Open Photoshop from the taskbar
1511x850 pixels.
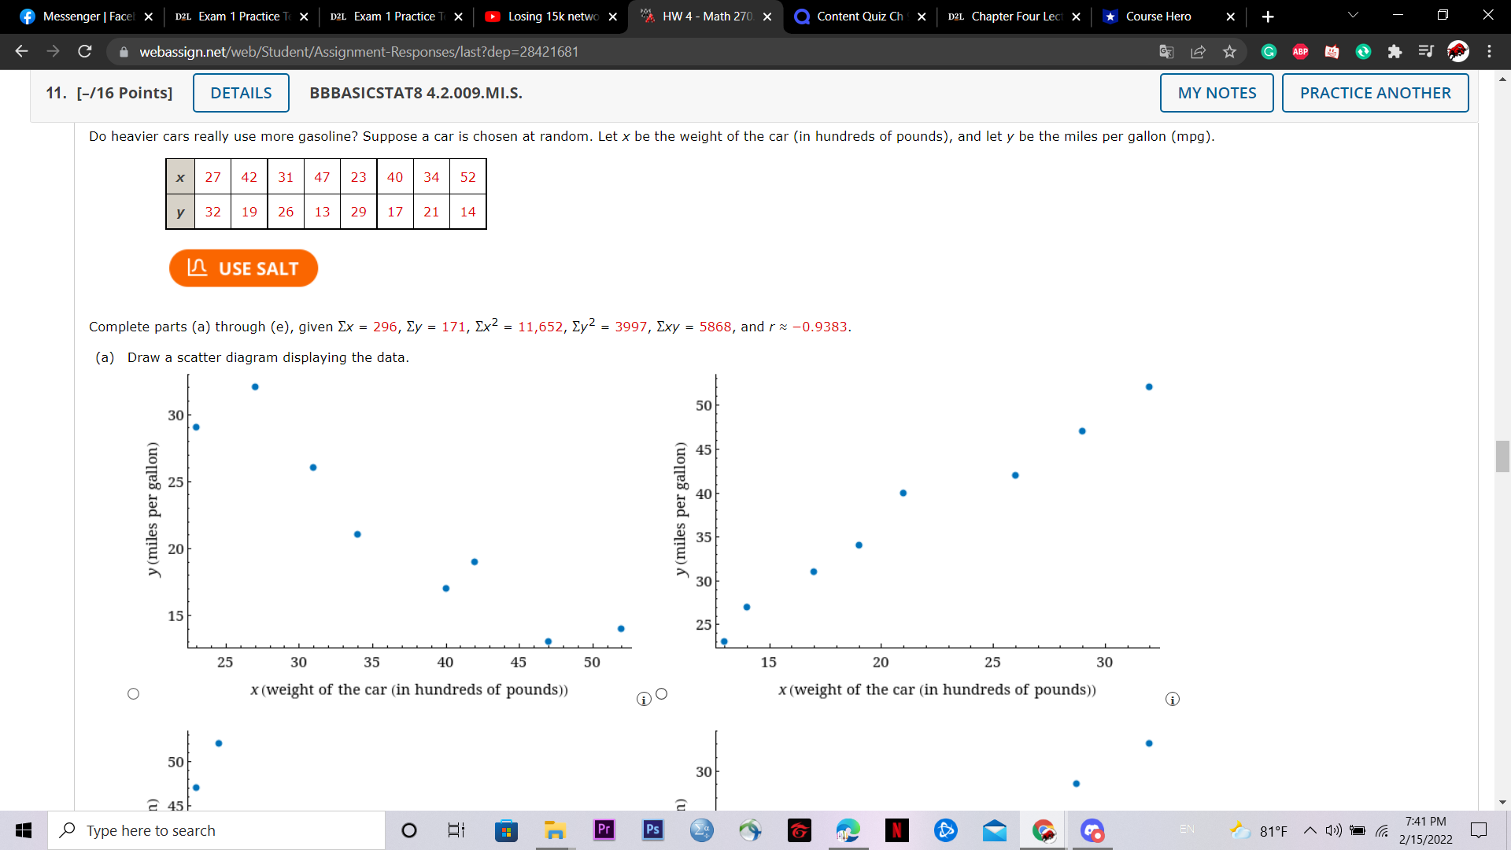pyautogui.click(x=652, y=830)
